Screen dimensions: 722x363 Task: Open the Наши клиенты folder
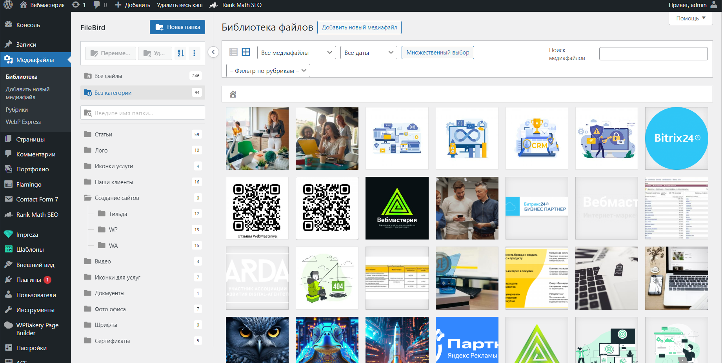coord(143,182)
